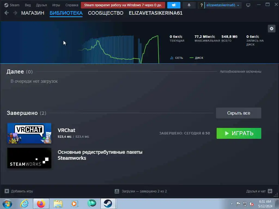Click the muted volume tray icon
This screenshot has height=209, width=279.
pos(251,204)
